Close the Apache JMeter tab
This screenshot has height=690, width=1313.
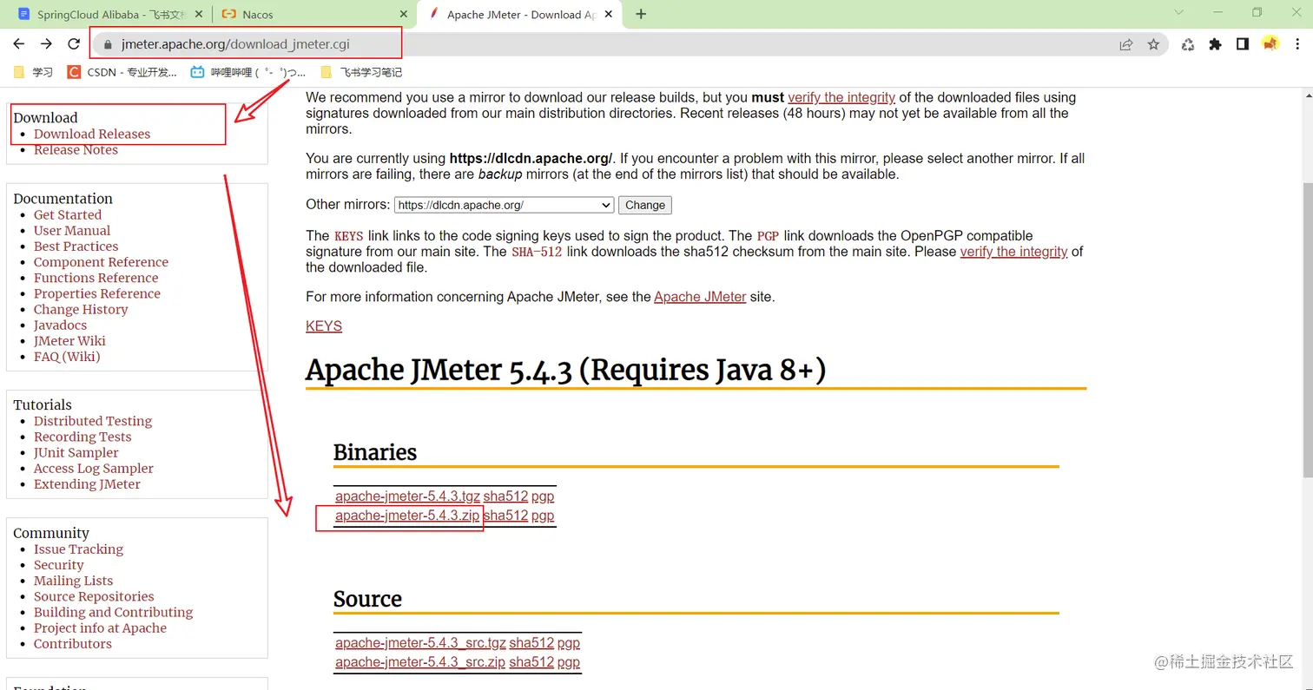[x=608, y=14]
